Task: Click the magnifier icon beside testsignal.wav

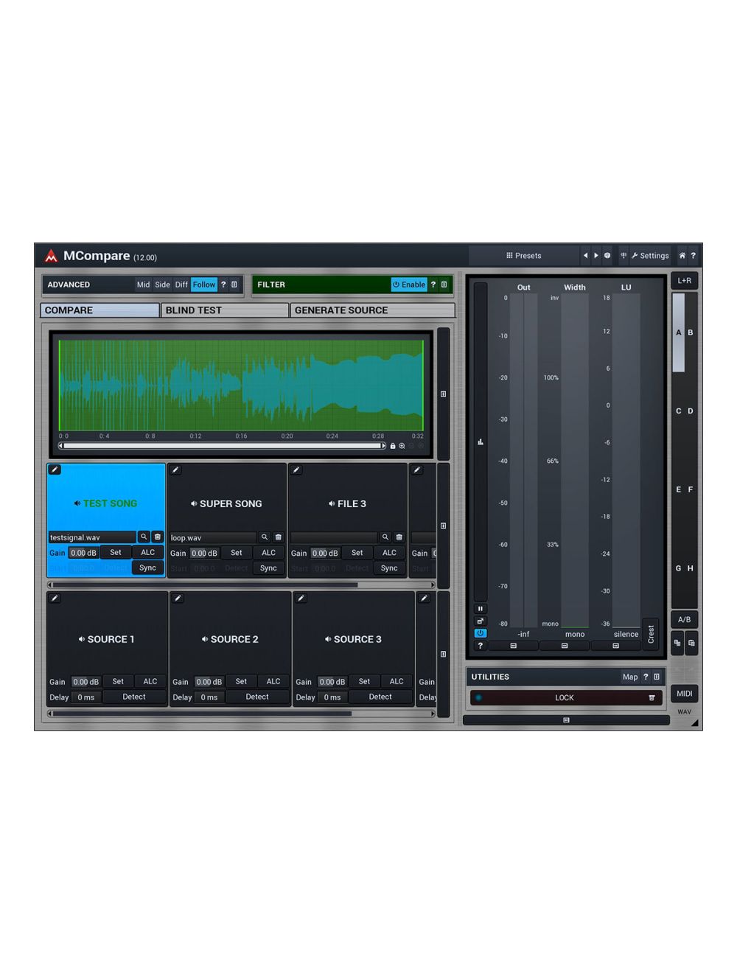Action: tap(144, 537)
